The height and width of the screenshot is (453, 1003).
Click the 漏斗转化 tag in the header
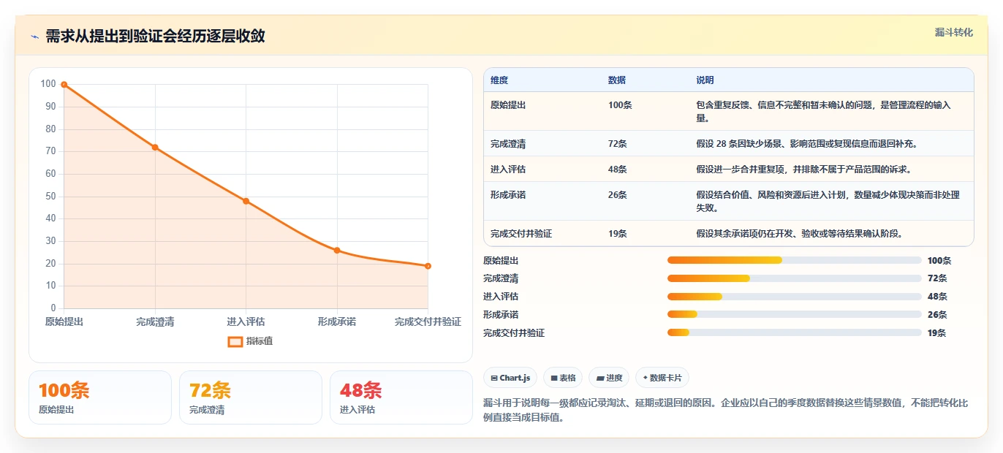[x=954, y=32]
